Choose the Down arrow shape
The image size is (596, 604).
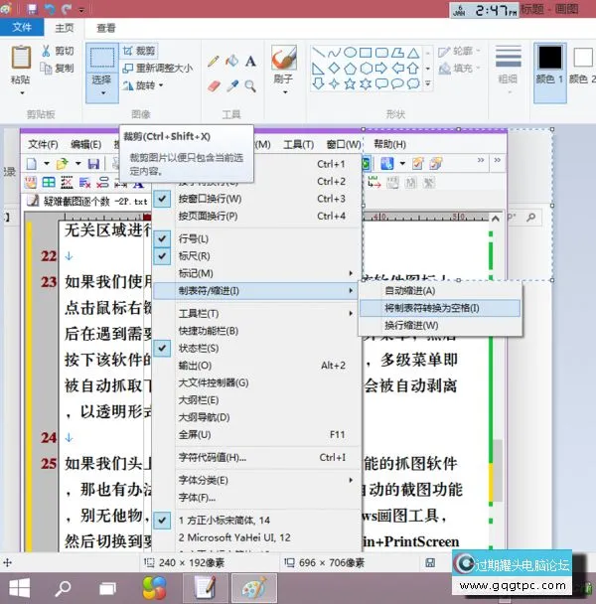(318, 83)
